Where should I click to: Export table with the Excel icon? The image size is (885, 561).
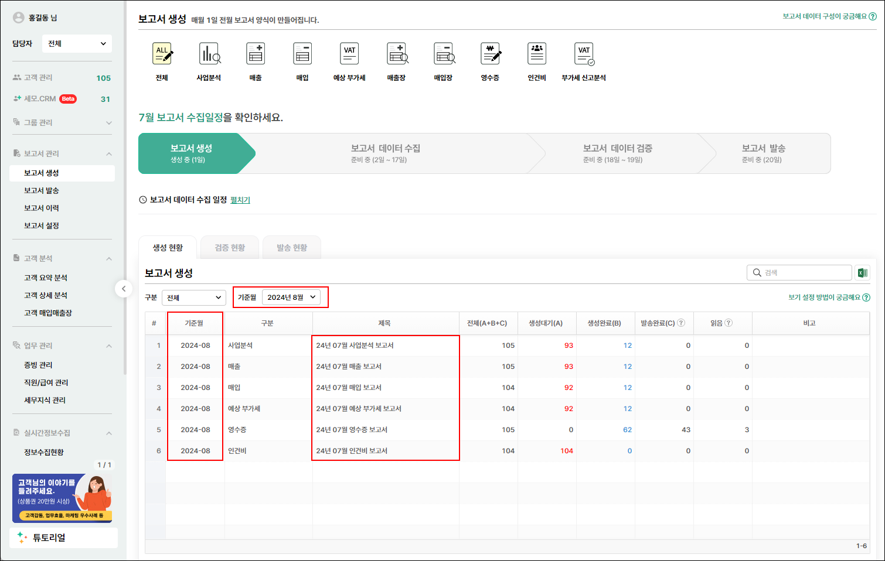click(862, 273)
